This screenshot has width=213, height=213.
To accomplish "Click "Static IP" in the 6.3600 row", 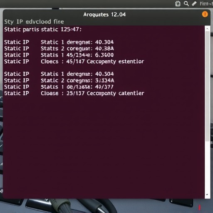I will (x=17, y=55).
